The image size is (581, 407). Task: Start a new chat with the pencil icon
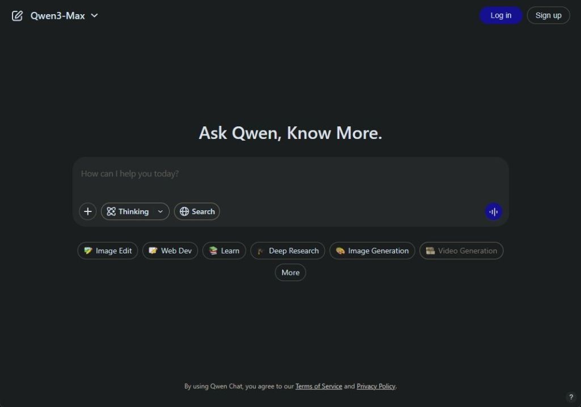coord(17,15)
